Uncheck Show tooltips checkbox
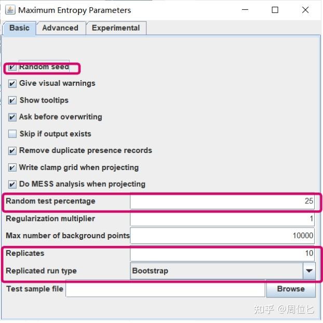The height and width of the screenshot is (323, 323). point(12,100)
